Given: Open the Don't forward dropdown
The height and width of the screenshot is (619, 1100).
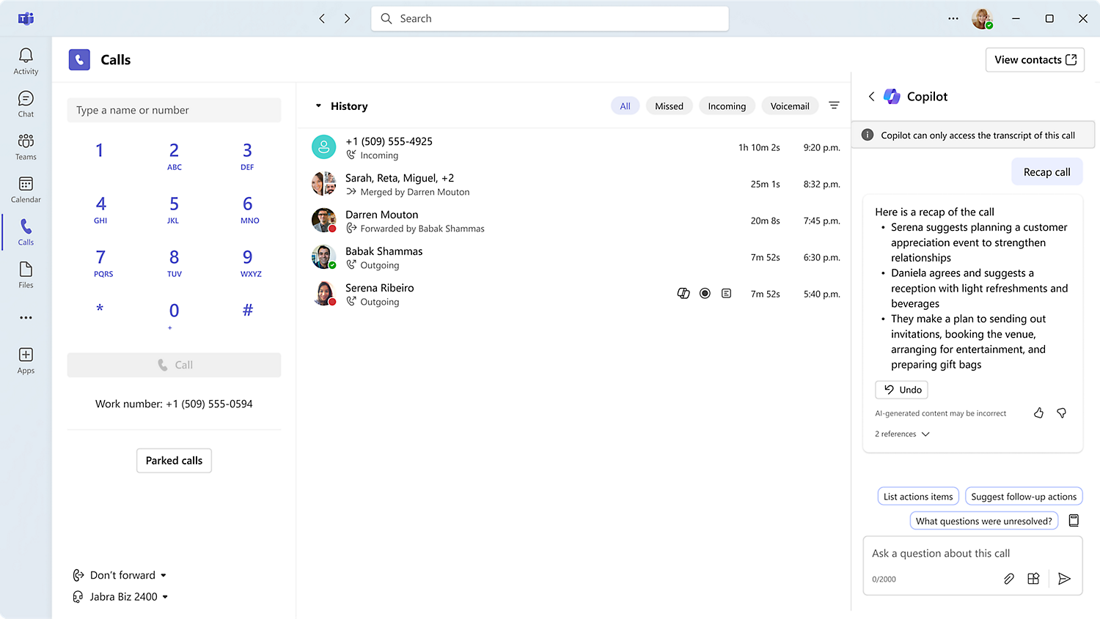Looking at the screenshot, I should 120,575.
